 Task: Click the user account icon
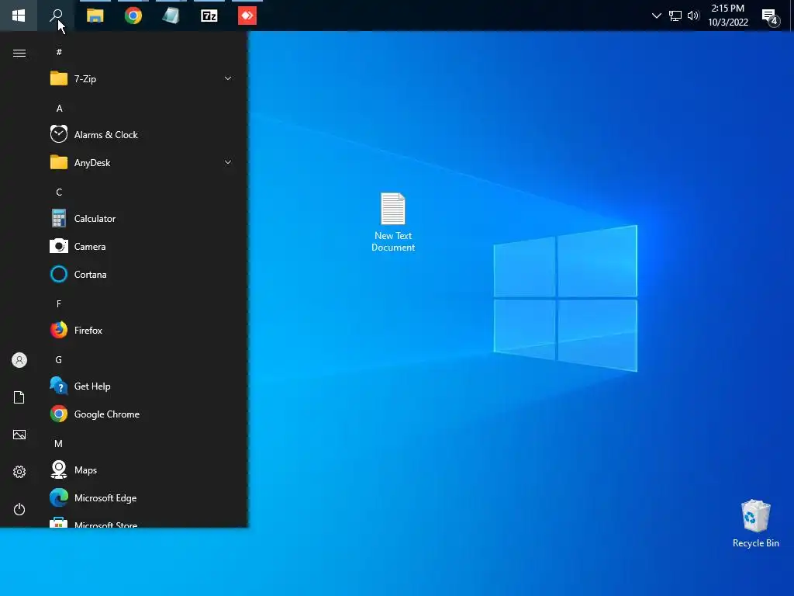pyautogui.click(x=19, y=360)
